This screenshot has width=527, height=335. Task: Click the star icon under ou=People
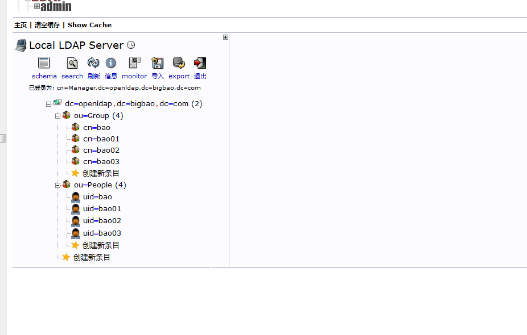click(x=75, y=245)
